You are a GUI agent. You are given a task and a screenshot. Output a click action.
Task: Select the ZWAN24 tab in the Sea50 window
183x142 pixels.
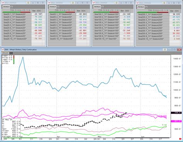pyautogui.click(x=53, y=7)
